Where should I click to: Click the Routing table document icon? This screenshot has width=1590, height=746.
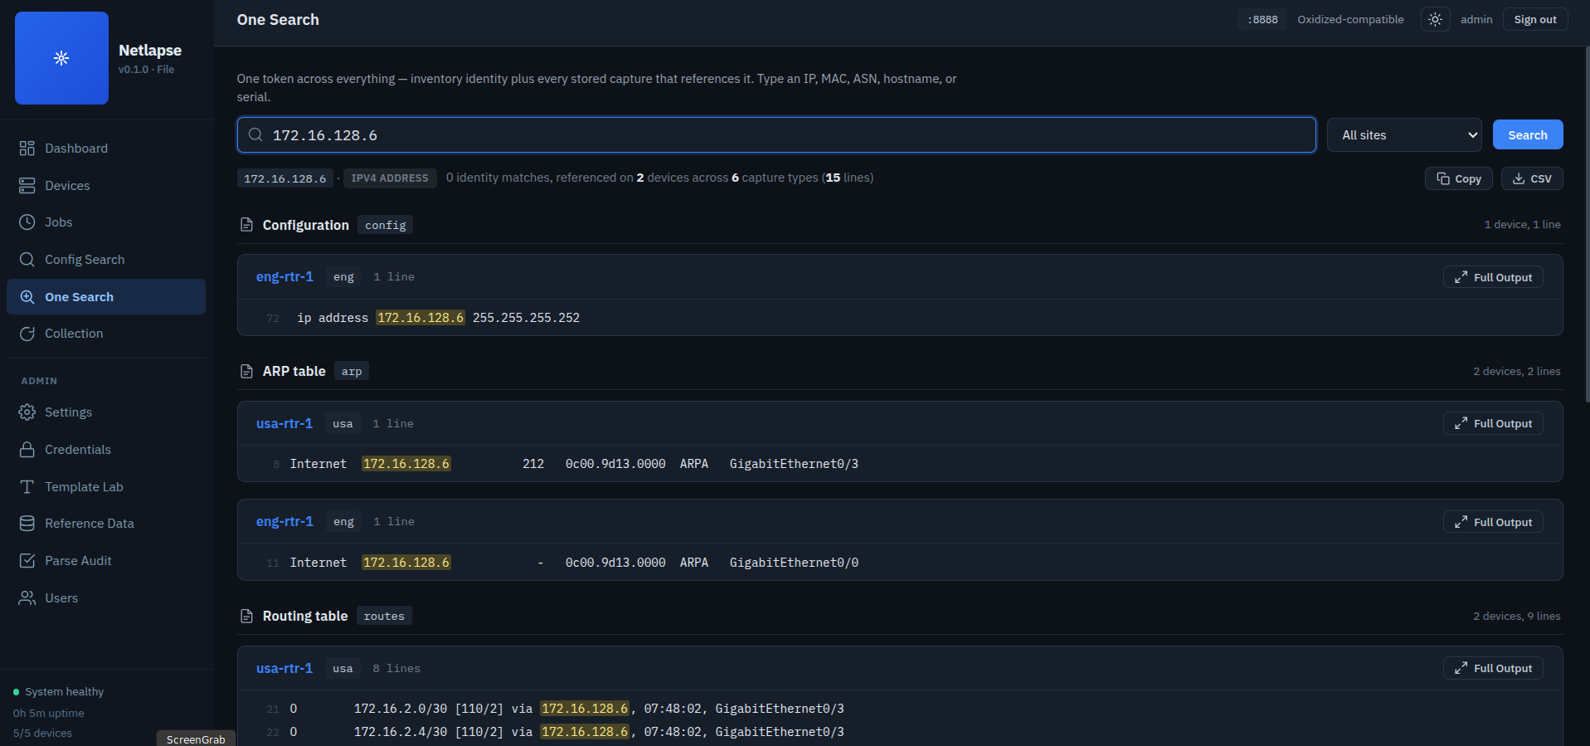(246, 616)
